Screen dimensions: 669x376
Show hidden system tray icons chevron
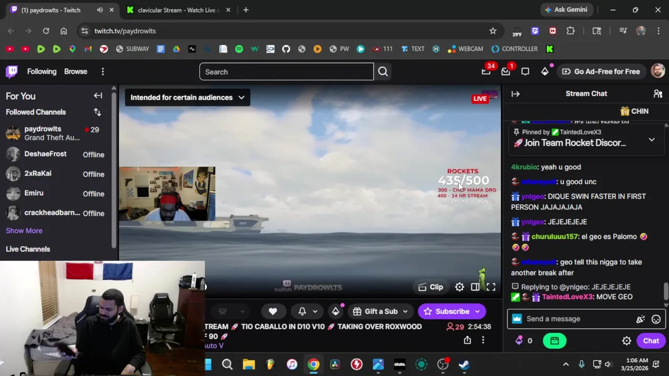(566, 364)
